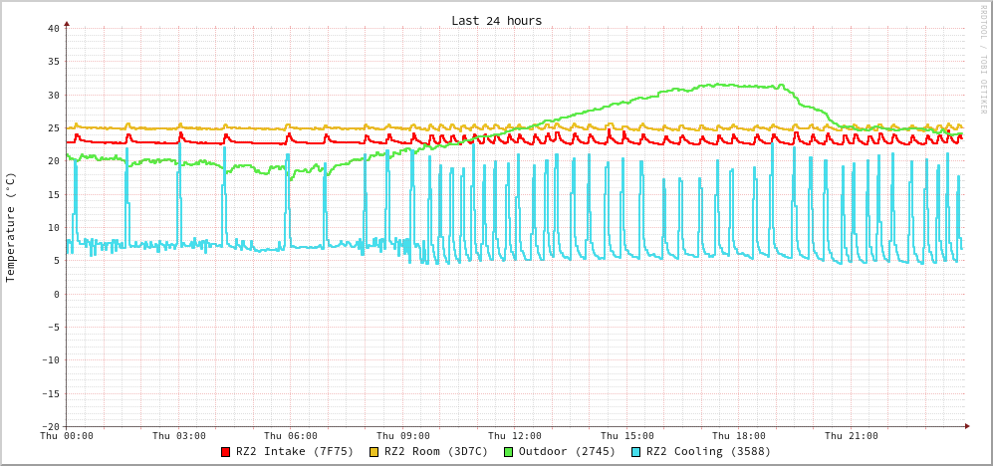This screenshot has height=466, width=993.
Task: Select the "RZ2 Room (3D7C)" legend label
Action: pyautogui.click(x=436, y=452)
